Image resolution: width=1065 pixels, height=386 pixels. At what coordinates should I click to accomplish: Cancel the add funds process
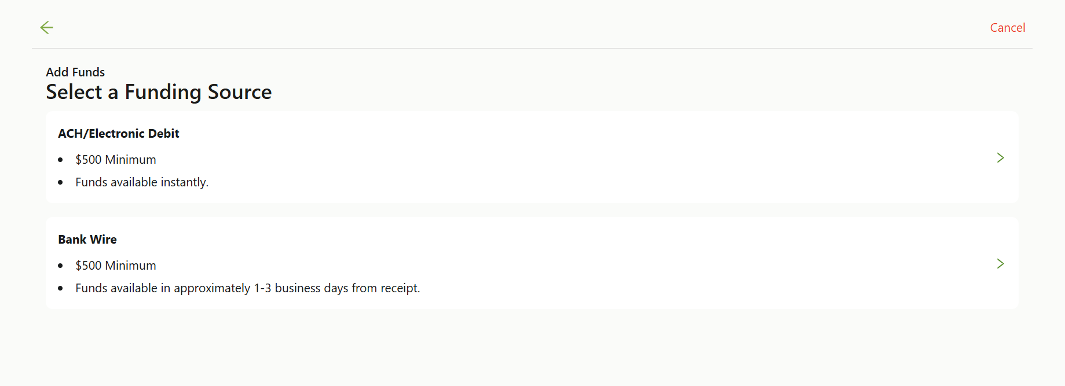(1008, 28)
